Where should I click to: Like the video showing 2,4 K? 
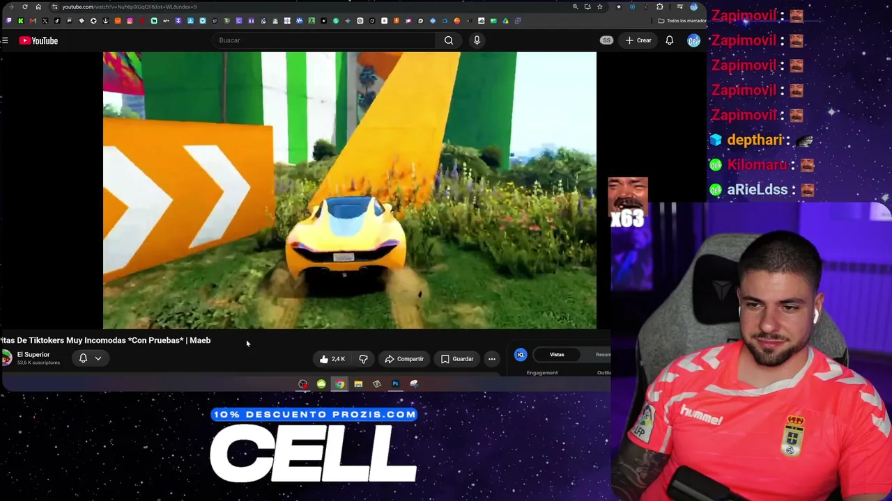pos(331,359)
